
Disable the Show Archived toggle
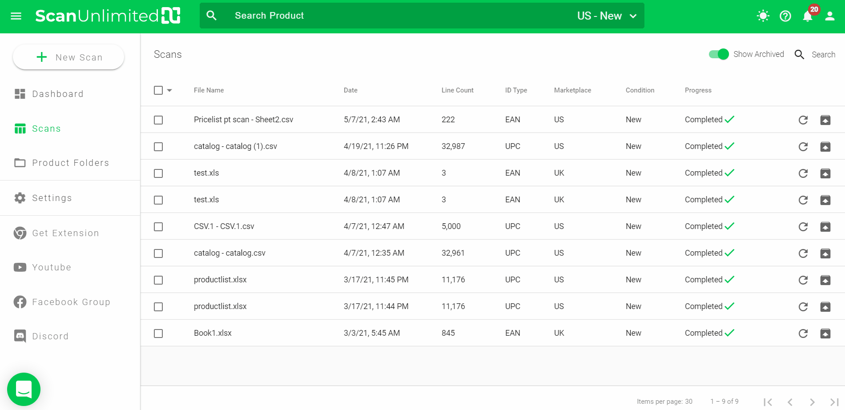718,54
